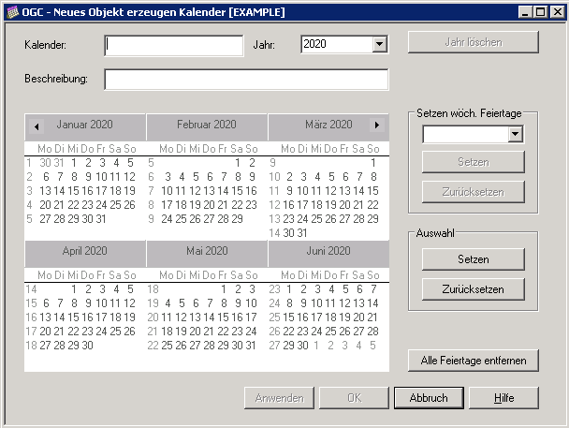Select day 31 in März 2020
This screenshot has width=569, height=428.
tap(302, 233)
